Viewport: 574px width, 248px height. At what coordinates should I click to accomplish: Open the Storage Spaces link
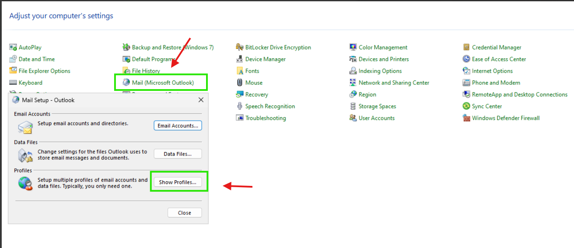(x=377, y=106)
